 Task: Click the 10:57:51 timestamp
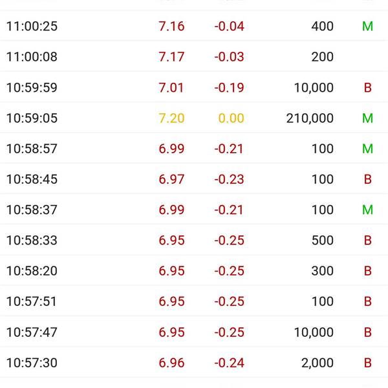[x=32, y=301]
